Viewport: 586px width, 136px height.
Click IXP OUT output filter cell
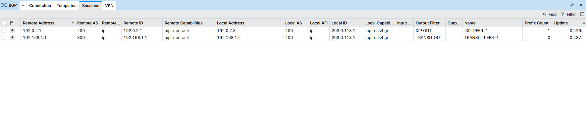[429, 31]
